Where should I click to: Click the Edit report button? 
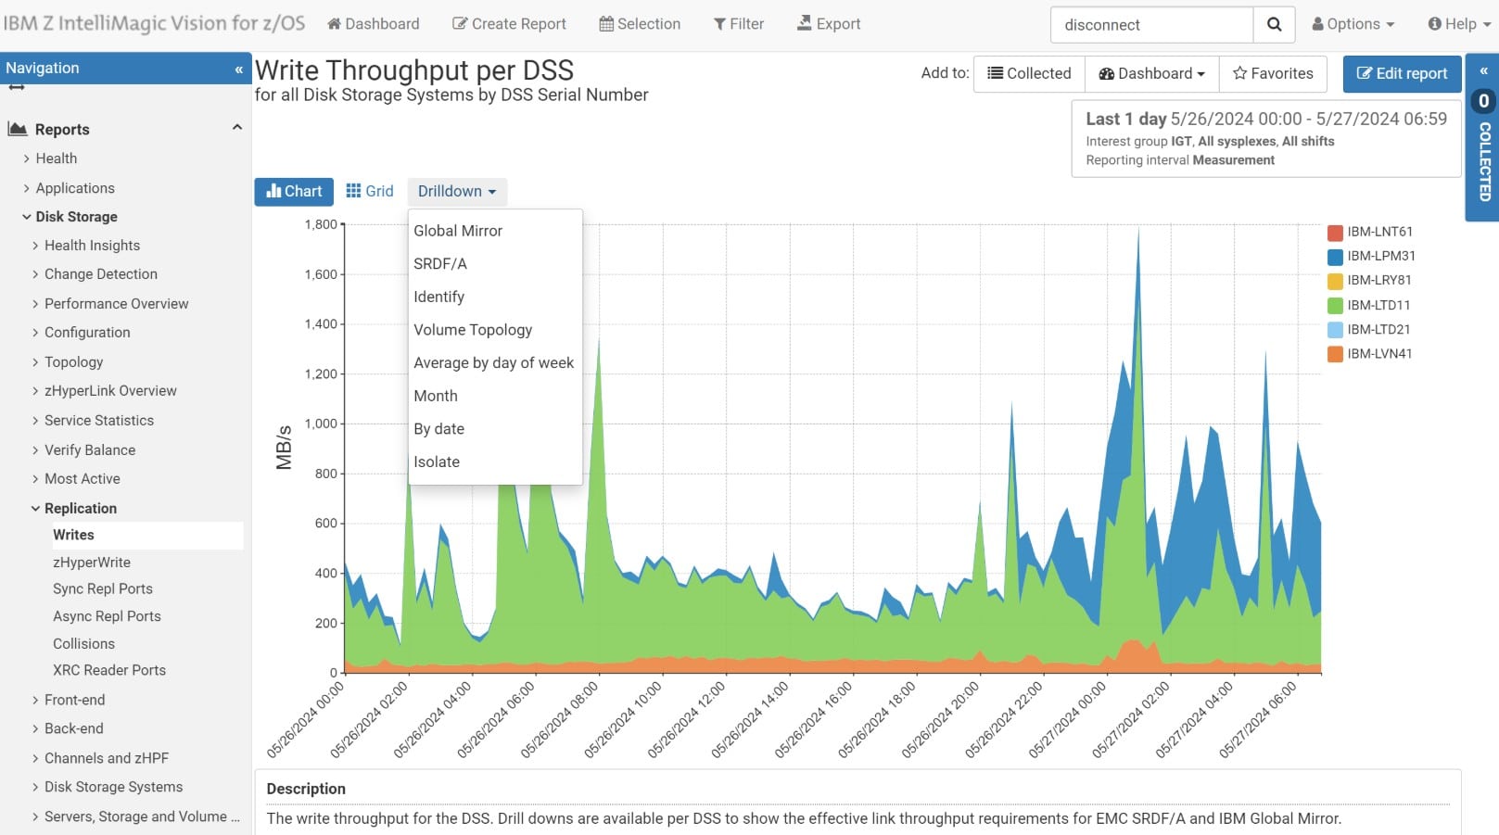click(1402, 73)
